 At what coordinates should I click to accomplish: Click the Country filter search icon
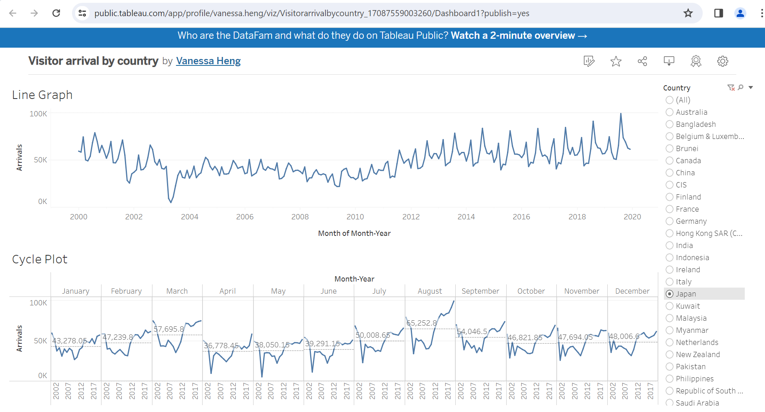tap(740, 88)
